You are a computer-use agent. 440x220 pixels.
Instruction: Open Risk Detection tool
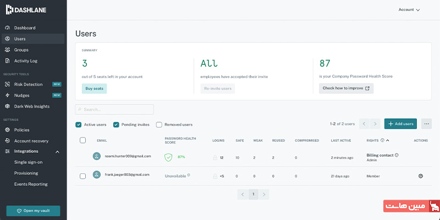(x=29, y=84)
